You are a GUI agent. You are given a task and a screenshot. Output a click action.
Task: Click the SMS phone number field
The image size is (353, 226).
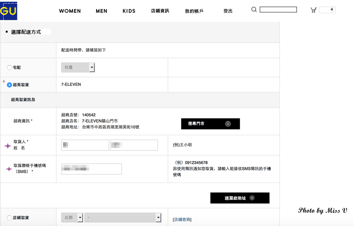click(91, 169)
